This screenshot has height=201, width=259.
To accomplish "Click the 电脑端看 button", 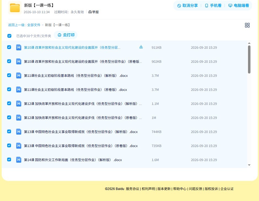I will 239,6.
